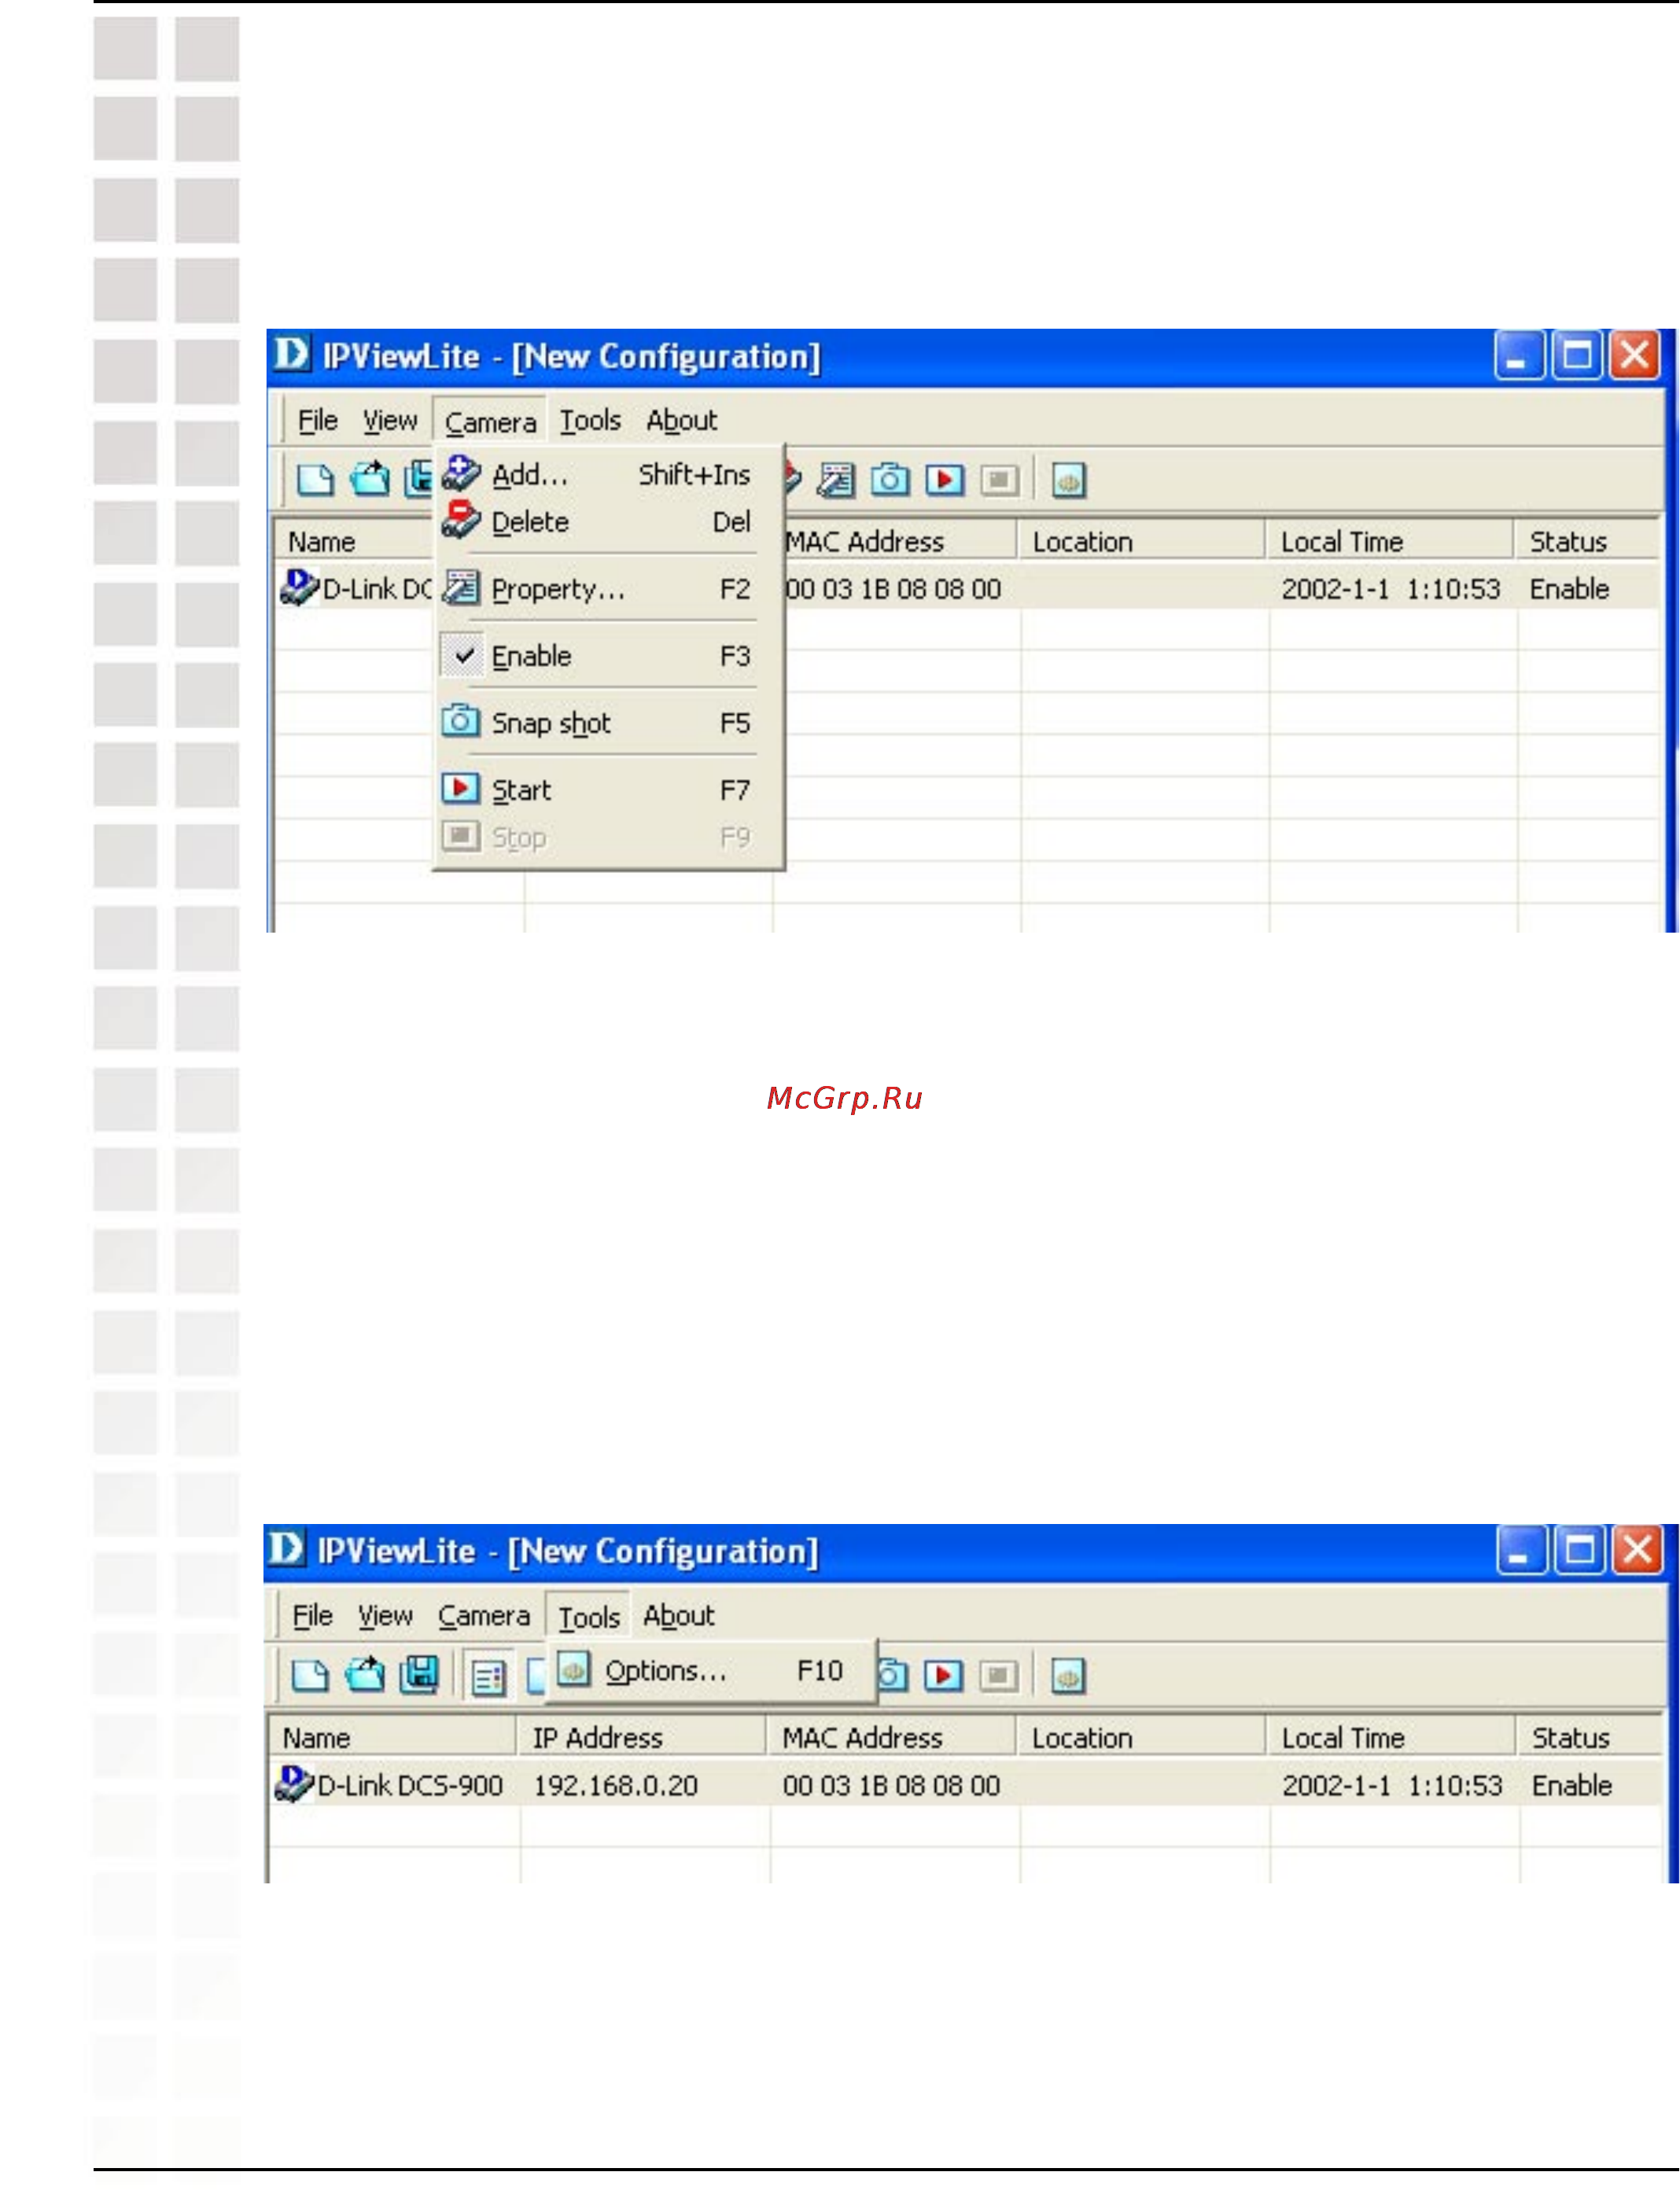Click Delete camera icon in Camera menu
Screen dimensions: 1680x2194
[x=461, y=520]
